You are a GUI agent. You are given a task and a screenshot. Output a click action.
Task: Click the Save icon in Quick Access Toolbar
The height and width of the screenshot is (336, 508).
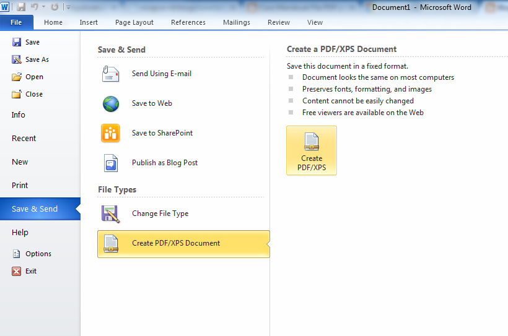(21, 6)
